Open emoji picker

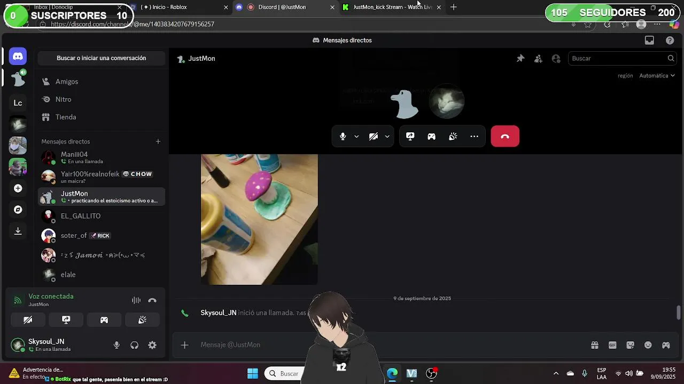point(648,345)
